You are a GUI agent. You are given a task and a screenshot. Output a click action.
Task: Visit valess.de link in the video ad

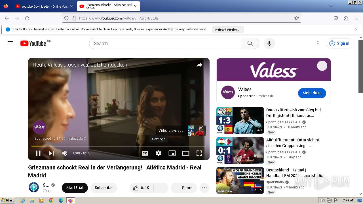point(77,139)
